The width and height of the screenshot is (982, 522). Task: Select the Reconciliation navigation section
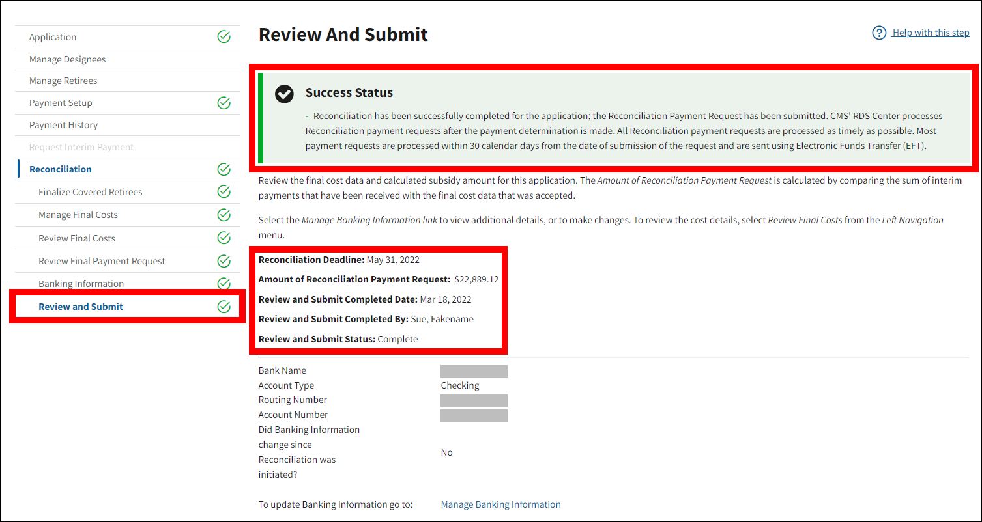(61, 169)
